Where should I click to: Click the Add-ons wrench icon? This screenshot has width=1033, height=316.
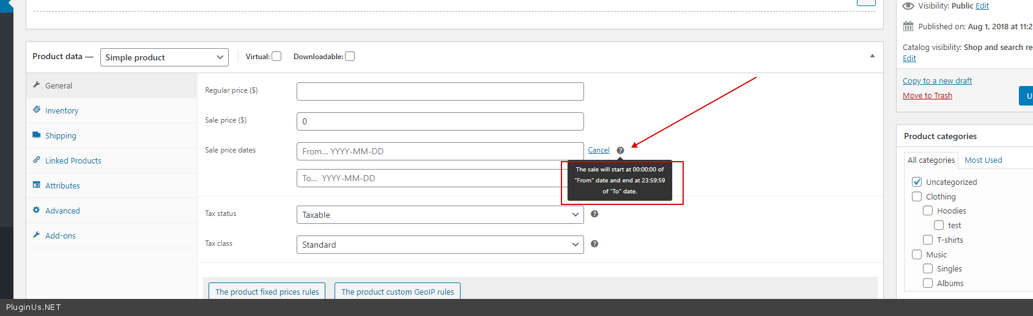tap(37, 235)
